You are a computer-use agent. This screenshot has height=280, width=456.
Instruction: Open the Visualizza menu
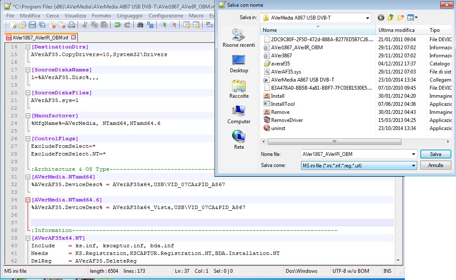point(75,16)
